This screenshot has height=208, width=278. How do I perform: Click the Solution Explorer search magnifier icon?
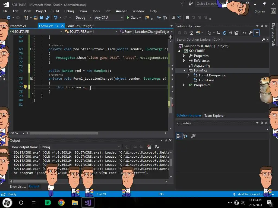pyautogui.click(x=264, y=40)
